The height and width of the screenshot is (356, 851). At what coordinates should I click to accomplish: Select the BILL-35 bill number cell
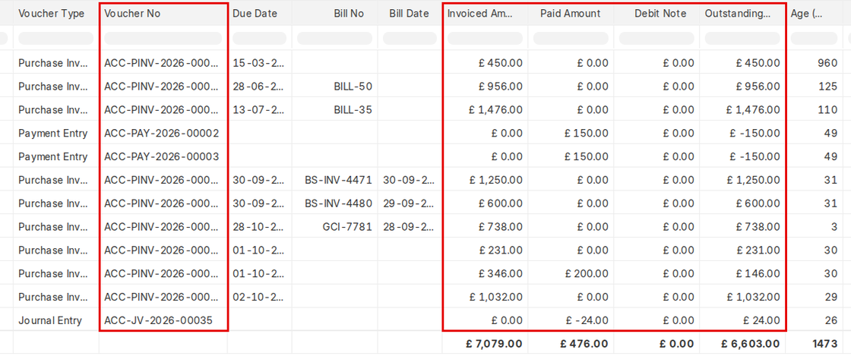[x=335, y=109]
